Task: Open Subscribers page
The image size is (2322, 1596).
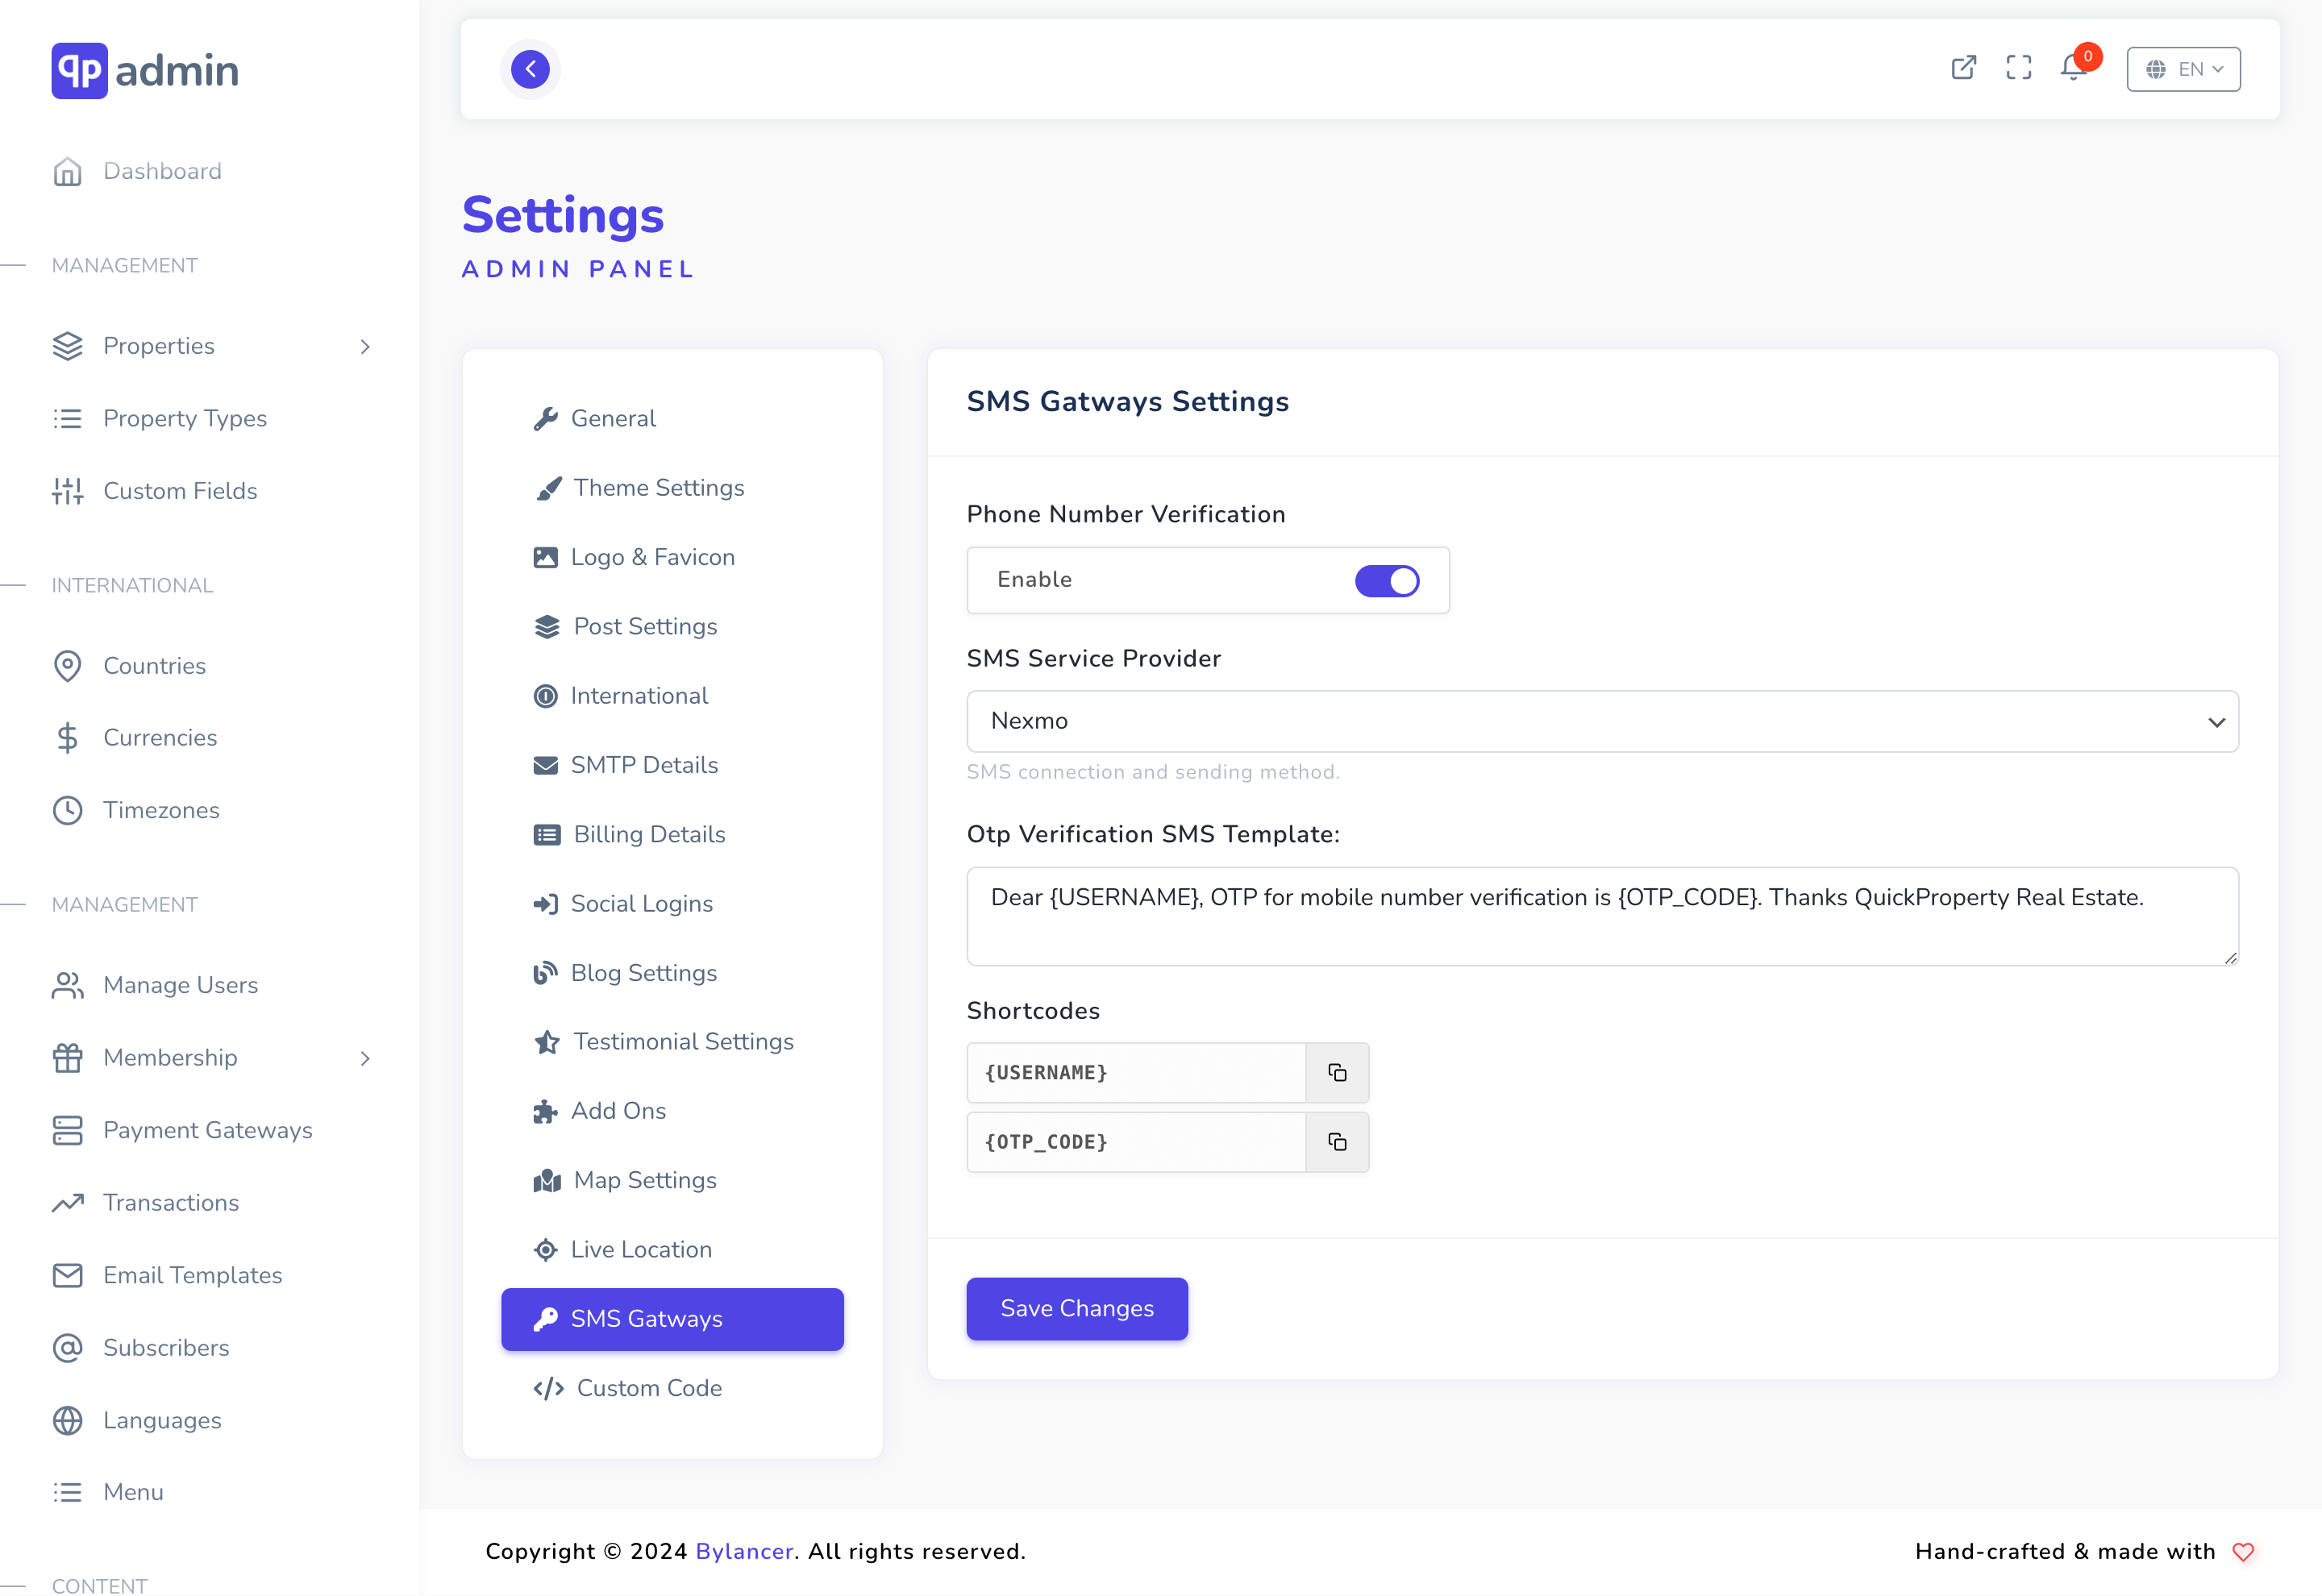Action: (x=166, y=1348)
